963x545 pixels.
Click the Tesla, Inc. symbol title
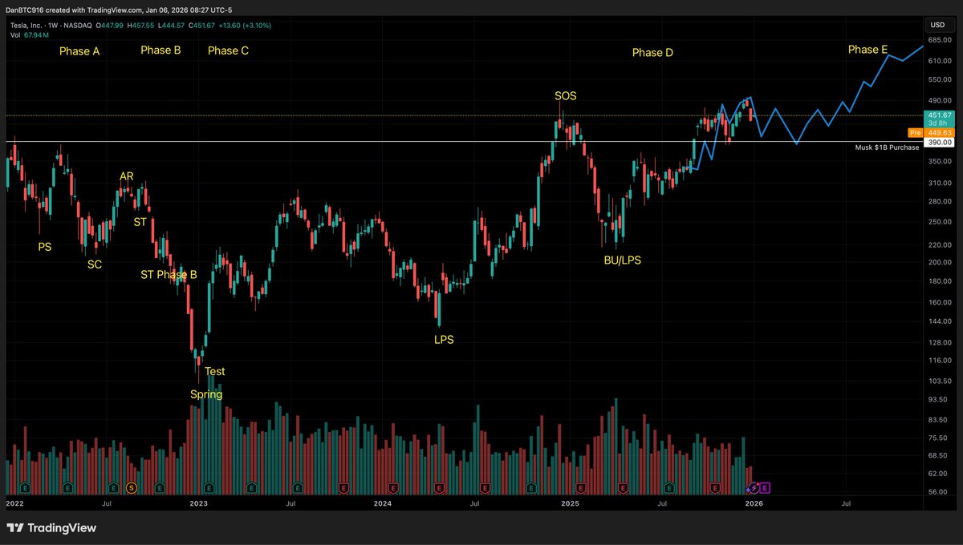26,25
